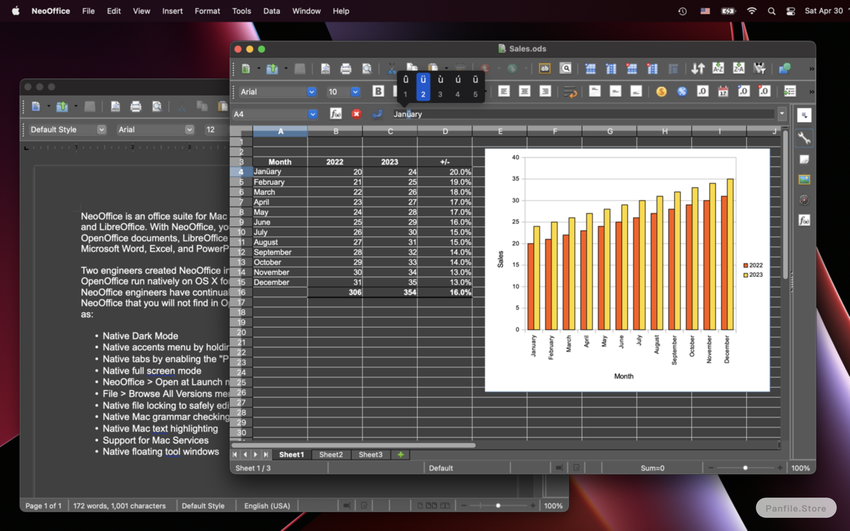
Task: Apply date format calendar icon
Action: tap(723, 92)
